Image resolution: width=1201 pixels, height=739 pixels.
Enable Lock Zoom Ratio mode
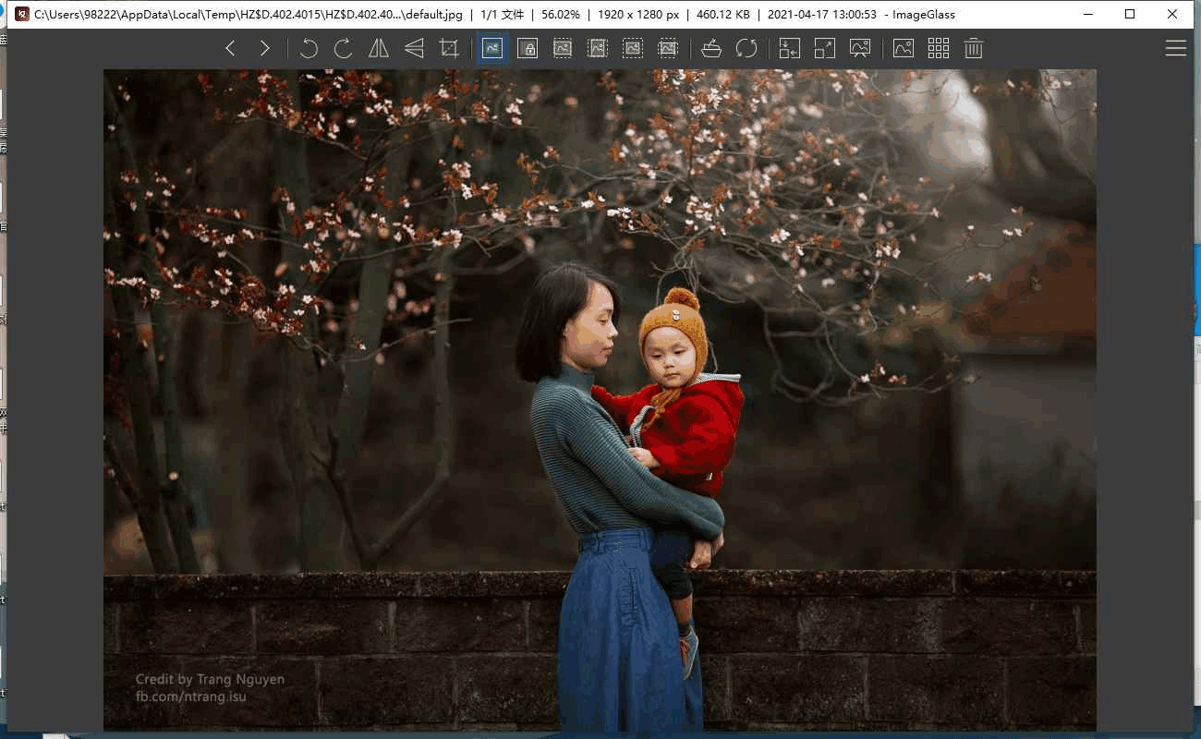pos(528,48)
